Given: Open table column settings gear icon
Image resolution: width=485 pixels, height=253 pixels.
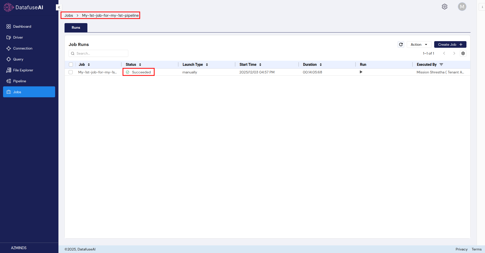Looking at the screenshot, I should pyautogui.click(x=463, y=53).
